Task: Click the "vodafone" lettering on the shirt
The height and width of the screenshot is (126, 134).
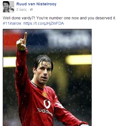Action: pos(45,112)
